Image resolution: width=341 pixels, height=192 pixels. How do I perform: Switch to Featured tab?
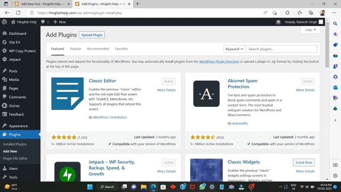point(58,49)
